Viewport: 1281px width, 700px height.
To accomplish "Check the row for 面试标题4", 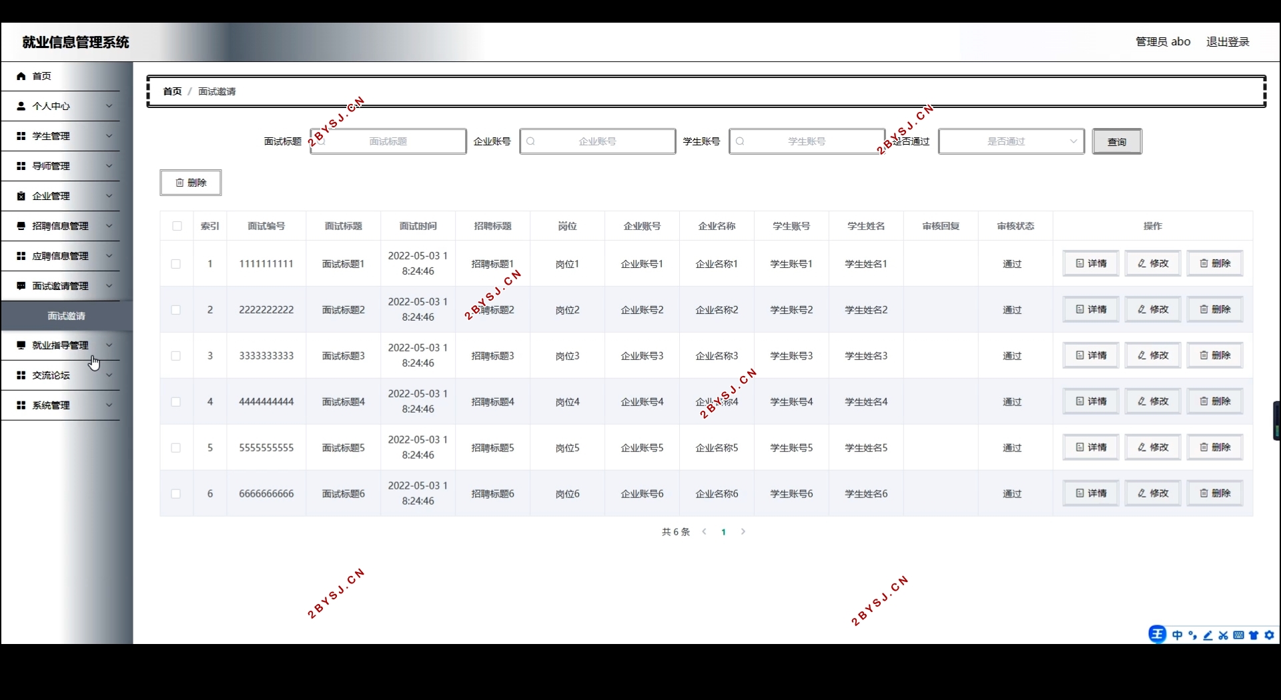I will pos(176,402).
